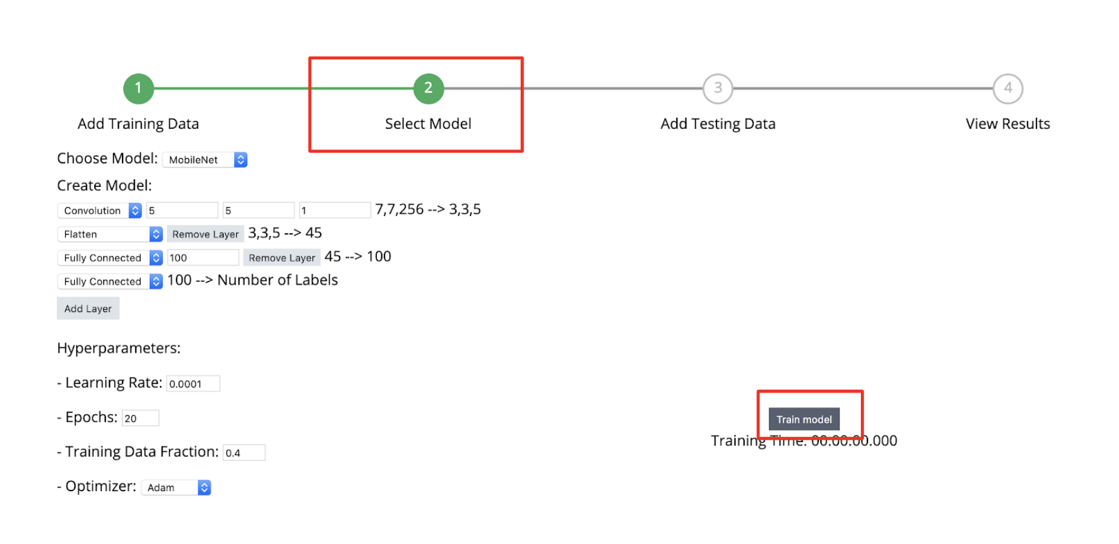Image resolution: width=1119 pixels, height=544 pixels.
Task: Open the Choose Model MobileNet dropdown
Action: [205, 160]
